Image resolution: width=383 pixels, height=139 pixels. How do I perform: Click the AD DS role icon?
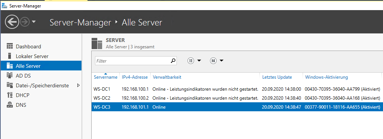[x=9, y=76]
